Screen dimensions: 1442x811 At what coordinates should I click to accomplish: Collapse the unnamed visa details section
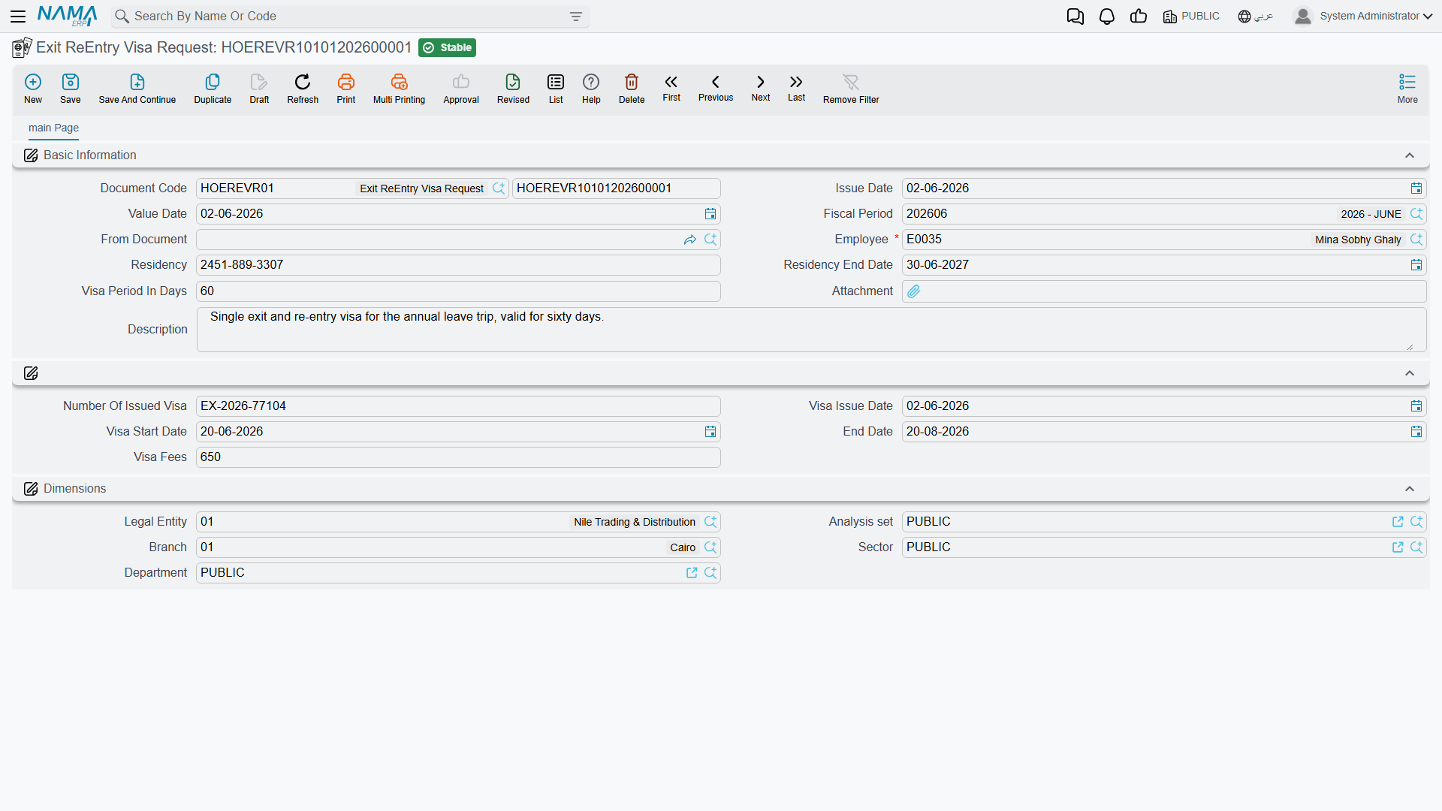tap(1410, 373)
